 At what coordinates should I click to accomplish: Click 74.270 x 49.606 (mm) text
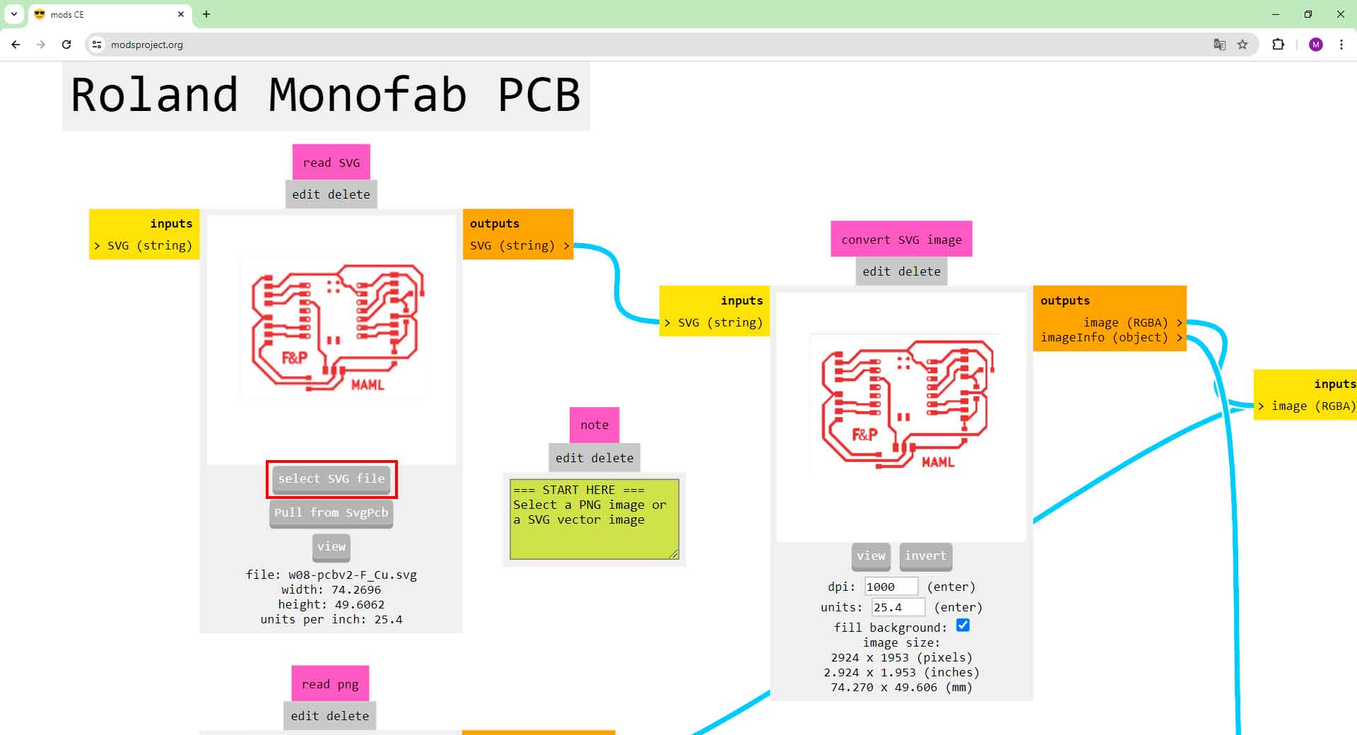pos(902,687)
